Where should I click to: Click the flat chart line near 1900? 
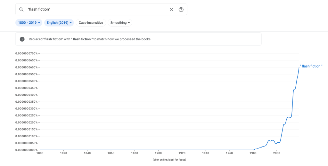pyautogui.click(x=158, y=150)
